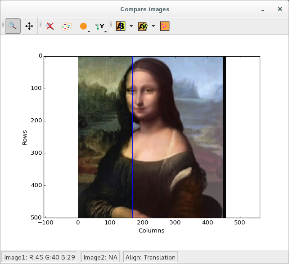Click the toolbar drag handle at far left
This screenshot has width=289, height=264.
(x=3, y=26)
